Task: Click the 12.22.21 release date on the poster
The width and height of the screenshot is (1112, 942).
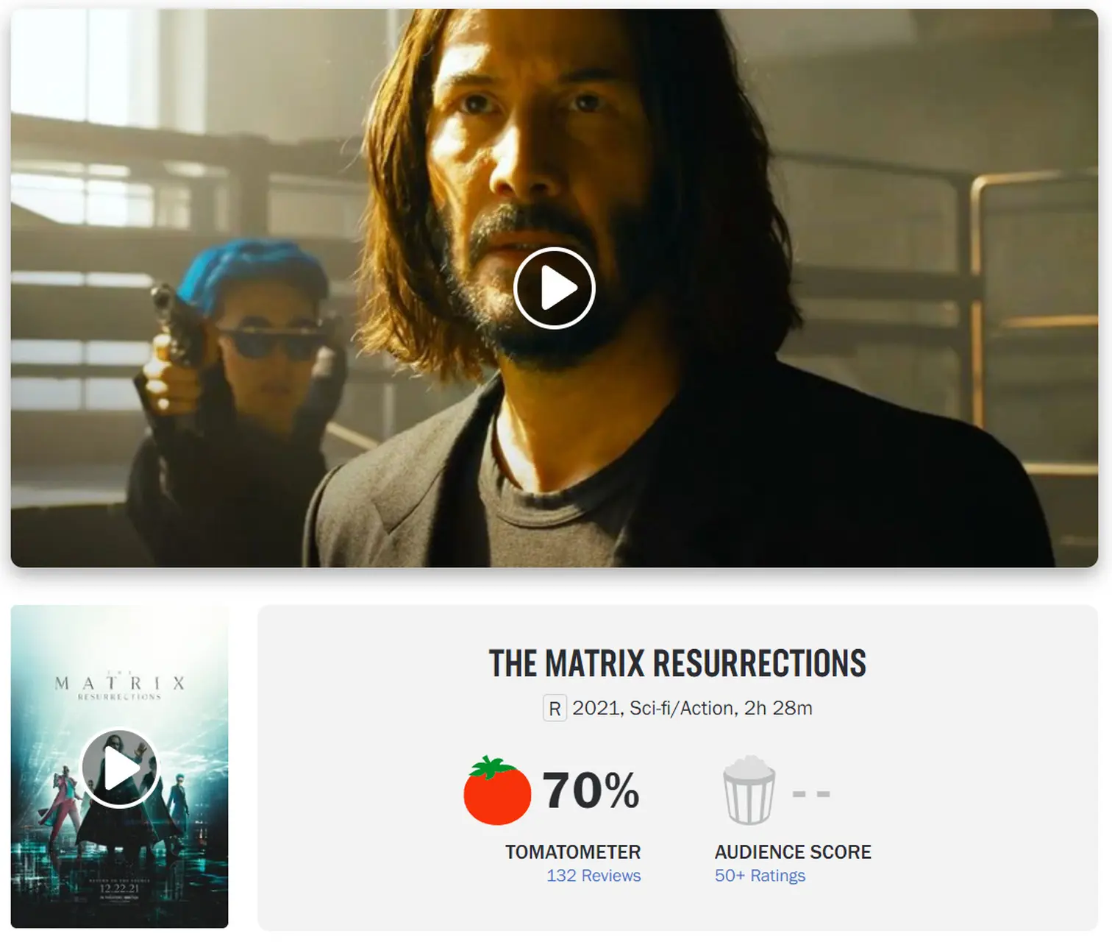Action: tap(119, 888)
